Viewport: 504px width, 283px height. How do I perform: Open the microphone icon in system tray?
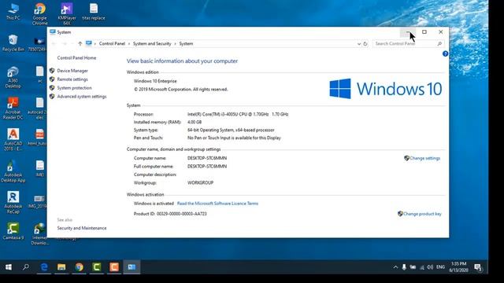(x=404, y=267)
